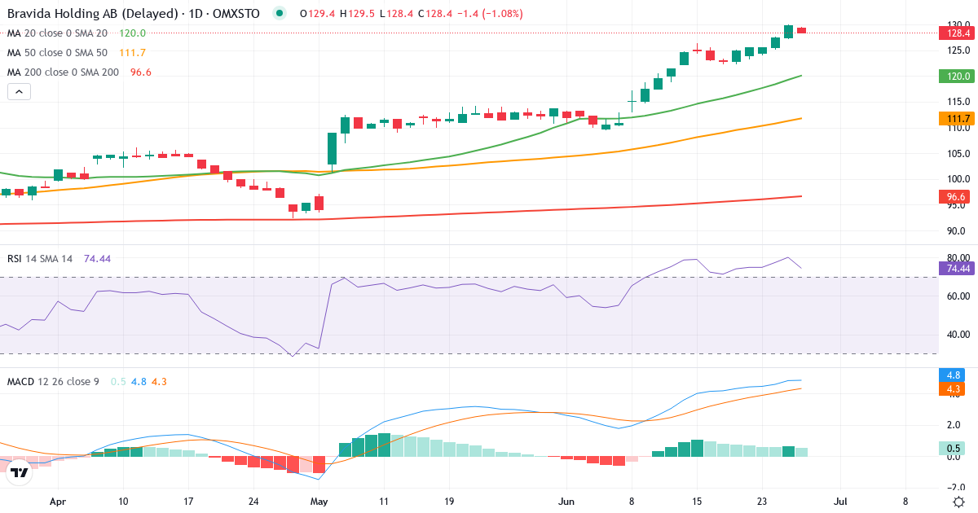The image size is (978, 513).
Task: Select the RSI 14 SMA 14 legend
Action: click(x=59, y=258)
